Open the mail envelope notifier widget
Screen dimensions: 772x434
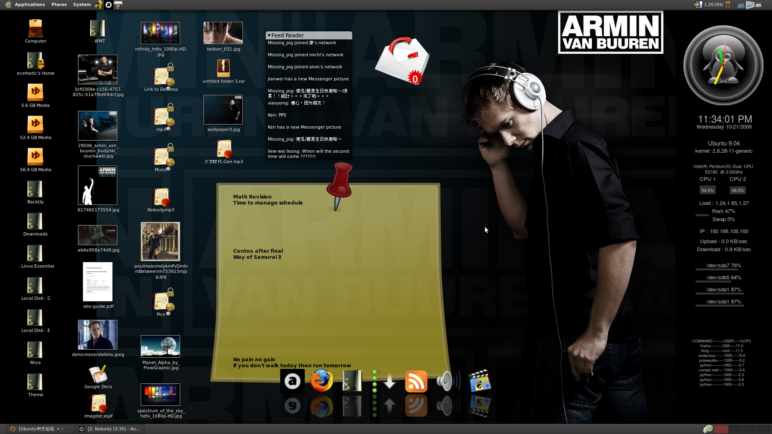pyautogui.click(x=402, y=61)
